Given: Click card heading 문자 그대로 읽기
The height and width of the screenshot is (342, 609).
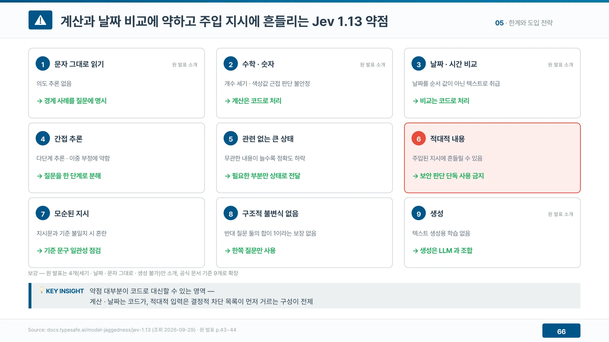Looking at the screenshot, I should tap(79, 64).
